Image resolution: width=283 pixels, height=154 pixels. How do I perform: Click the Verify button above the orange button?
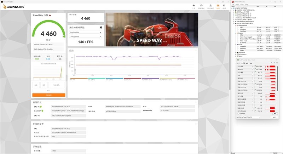(48, 91)
